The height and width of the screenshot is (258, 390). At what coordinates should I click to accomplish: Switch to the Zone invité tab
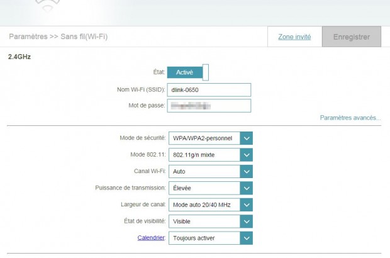[294, 37]
